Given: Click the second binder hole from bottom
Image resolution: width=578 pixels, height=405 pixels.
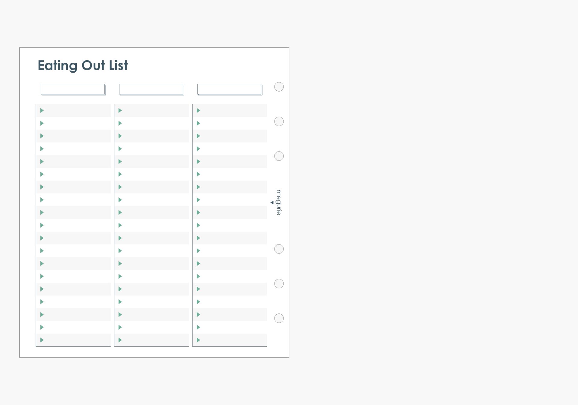Looking at the screenshot, I should point(279,284).
